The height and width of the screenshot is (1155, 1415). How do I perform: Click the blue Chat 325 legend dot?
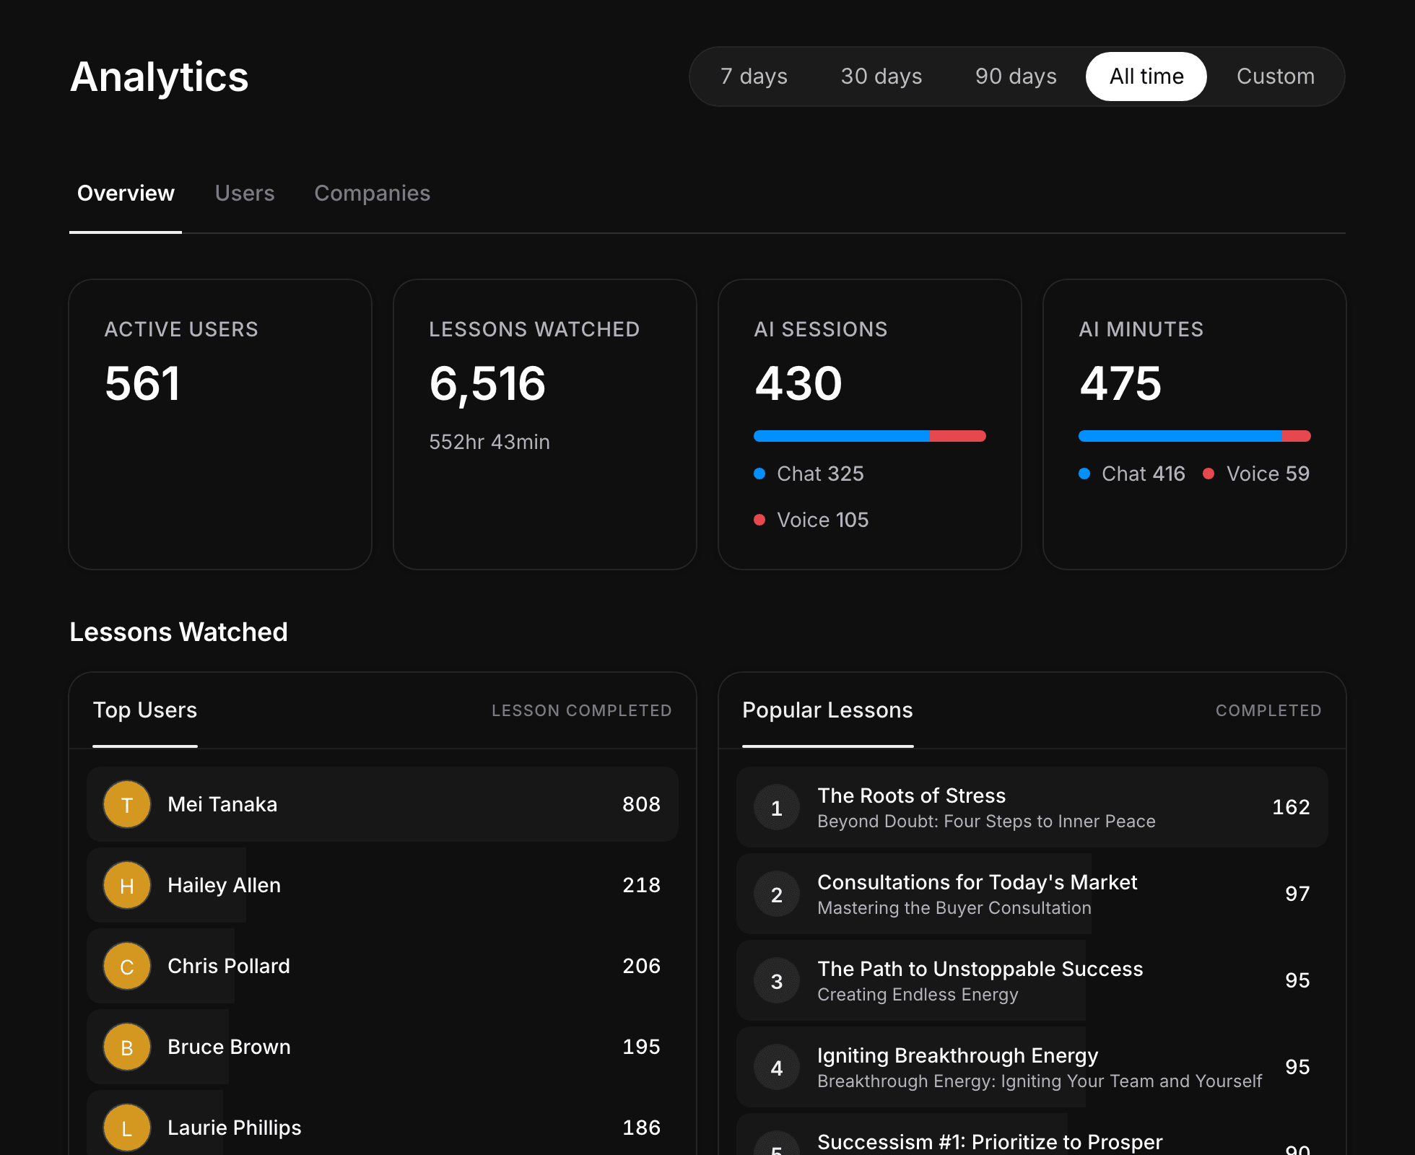pos(759,474)
